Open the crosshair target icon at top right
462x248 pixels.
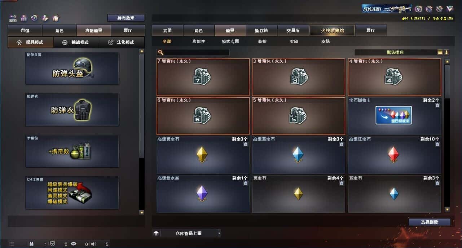[429, 9]
